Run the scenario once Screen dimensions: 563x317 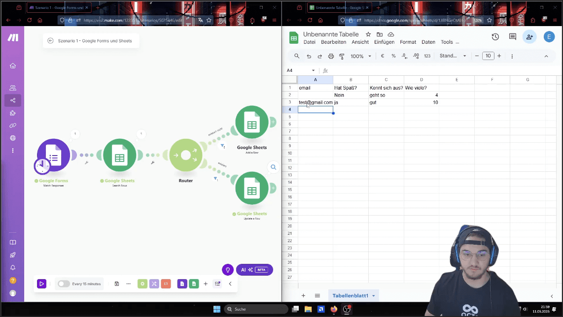click(41, 284)
